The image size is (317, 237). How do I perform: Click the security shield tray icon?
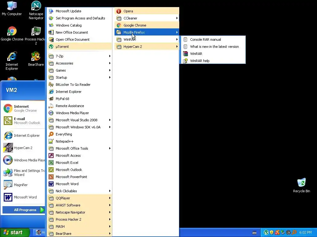coord(272,233)
